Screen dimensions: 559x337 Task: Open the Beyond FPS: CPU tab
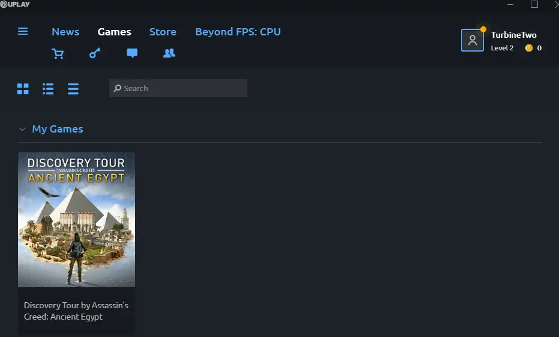coord(238,32)
